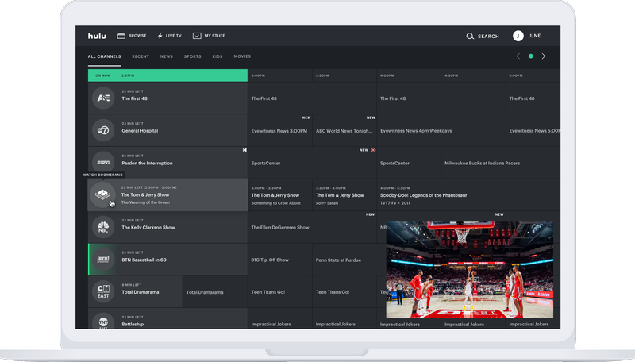The width and height of the screenshot is (635, 362).
Task: Go to next time window arrow
Action: (x=544, y=56)
